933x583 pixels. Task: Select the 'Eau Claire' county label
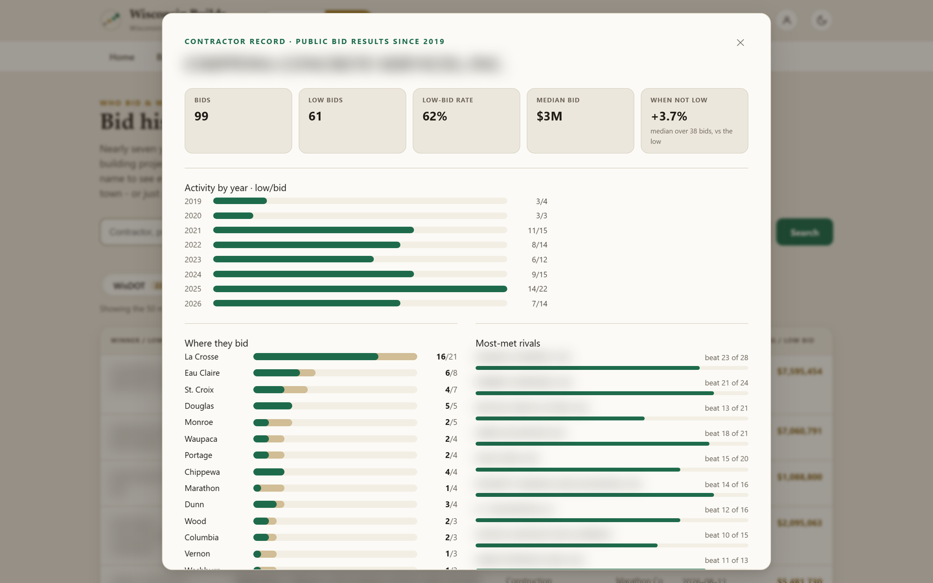[x=202, y=373]
